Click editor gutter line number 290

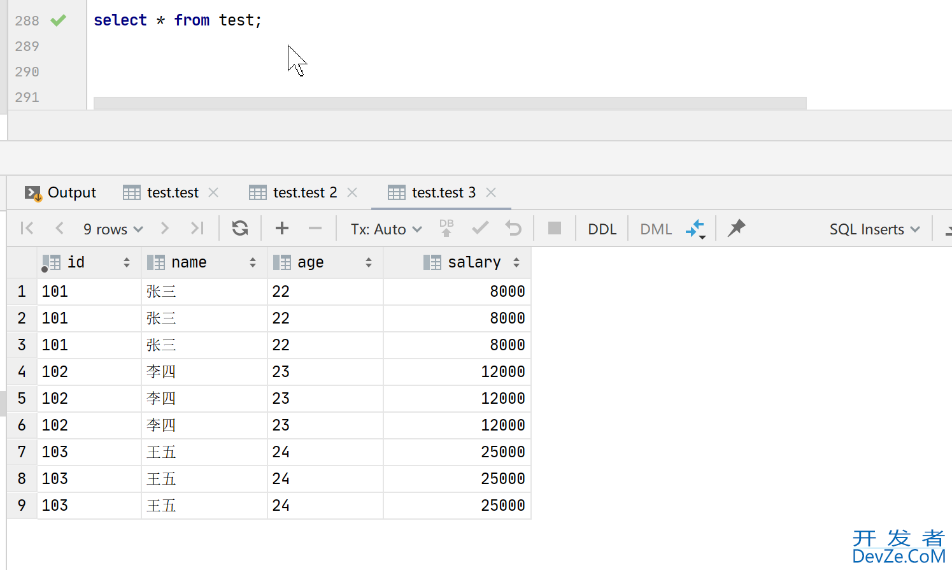(27, 72)
